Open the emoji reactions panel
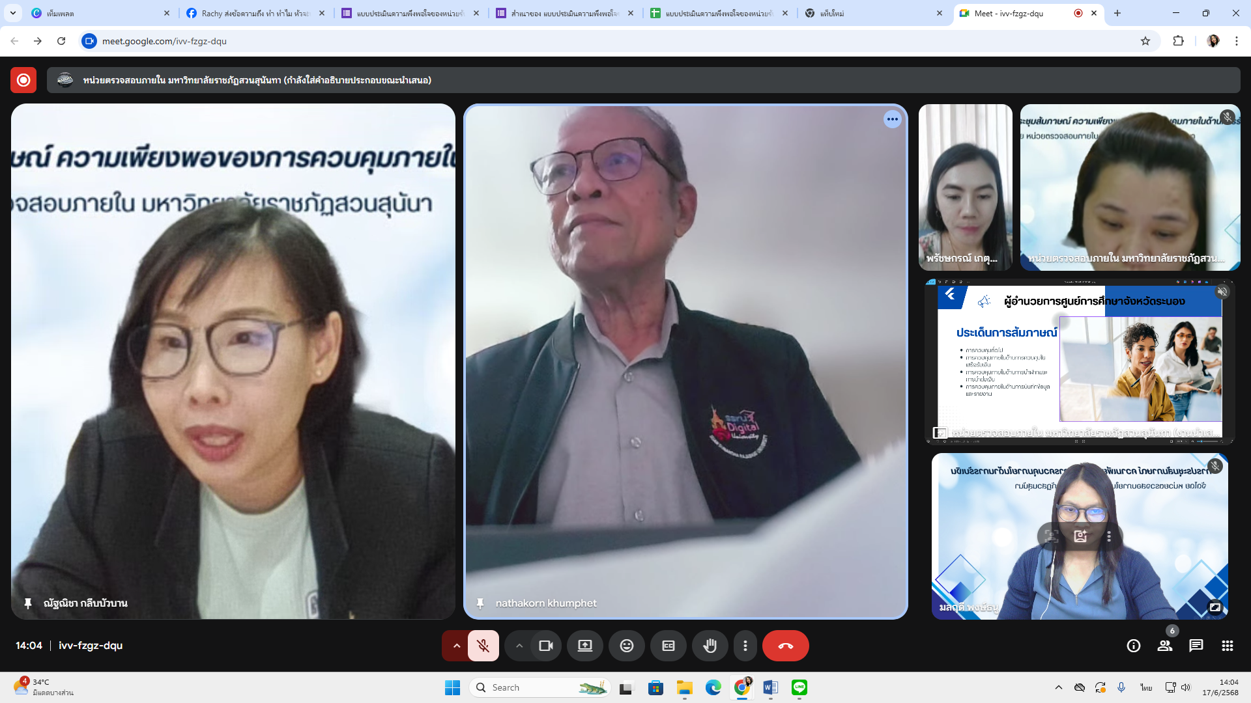The image size is (1251, 703). 626,646
